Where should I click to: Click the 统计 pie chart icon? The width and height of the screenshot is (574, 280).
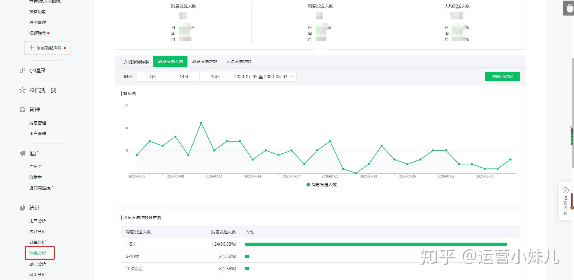coord(22,208)
